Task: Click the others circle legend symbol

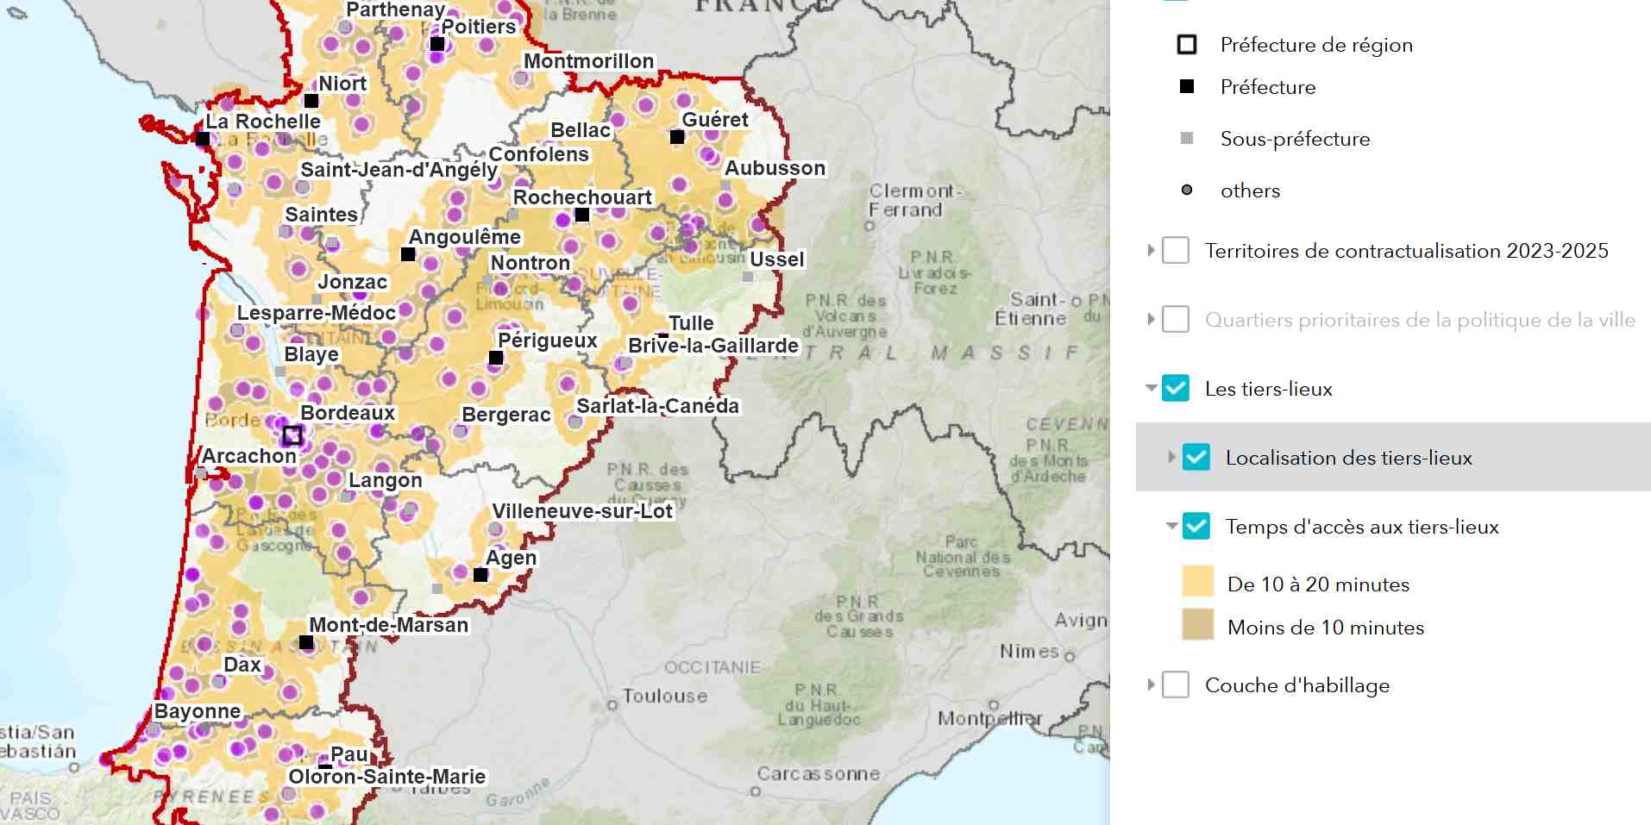Action: (1187, 190)
